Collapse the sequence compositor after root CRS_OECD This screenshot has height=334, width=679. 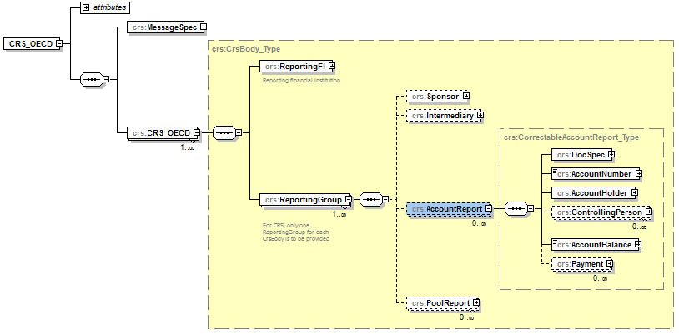(106, 80)
